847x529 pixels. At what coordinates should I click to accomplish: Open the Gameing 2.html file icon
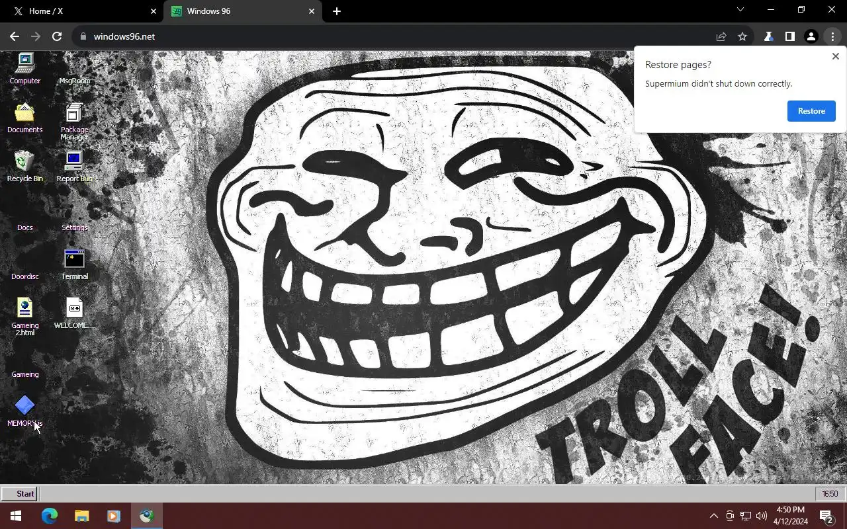pos(25,317)
